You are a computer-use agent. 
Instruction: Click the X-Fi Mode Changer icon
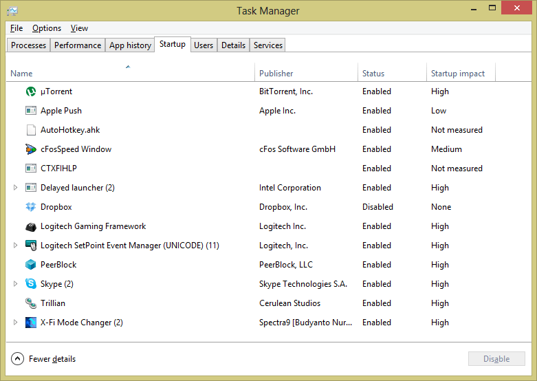click(x=31, y=323)
